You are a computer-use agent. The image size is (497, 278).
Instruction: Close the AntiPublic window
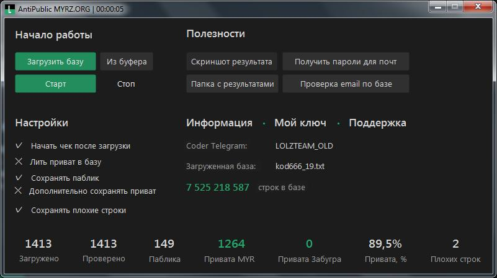click(478, 7)
